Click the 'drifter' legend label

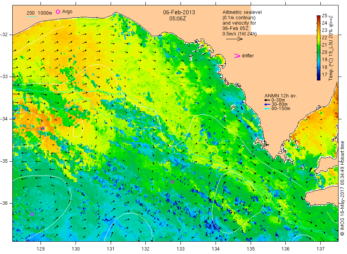tap(248, 56)
